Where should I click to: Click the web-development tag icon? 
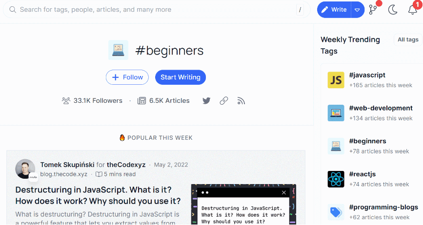(336, 113)
